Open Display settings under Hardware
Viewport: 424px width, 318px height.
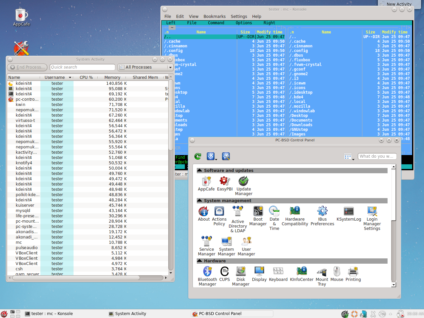point(259,274)
